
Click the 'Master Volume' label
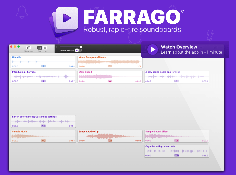point(67,50)
